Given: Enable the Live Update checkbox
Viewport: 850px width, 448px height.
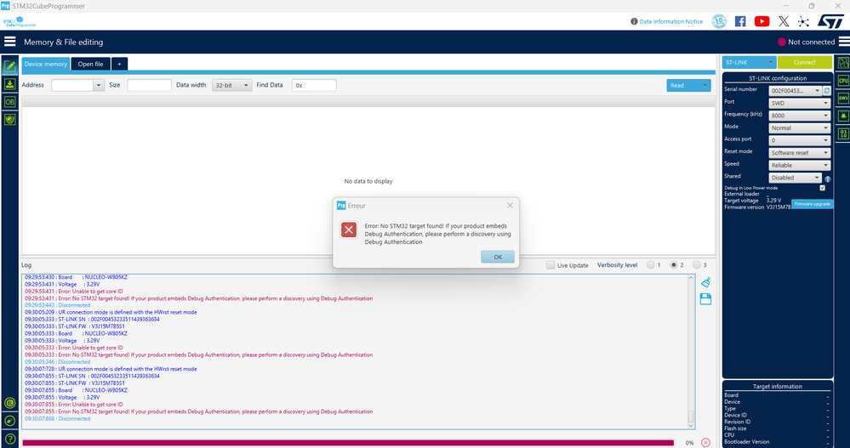Looking at the screenshot, I should 551,265.
